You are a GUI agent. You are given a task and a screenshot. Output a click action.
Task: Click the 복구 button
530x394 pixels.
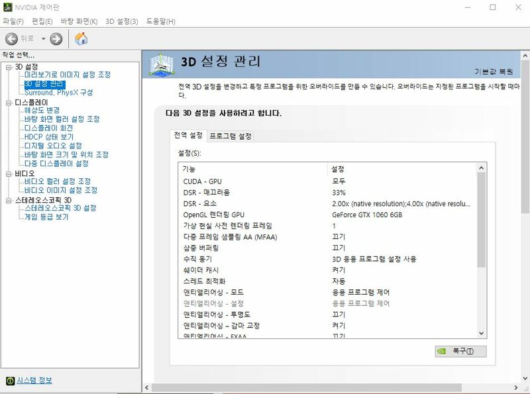click(460, 352)
